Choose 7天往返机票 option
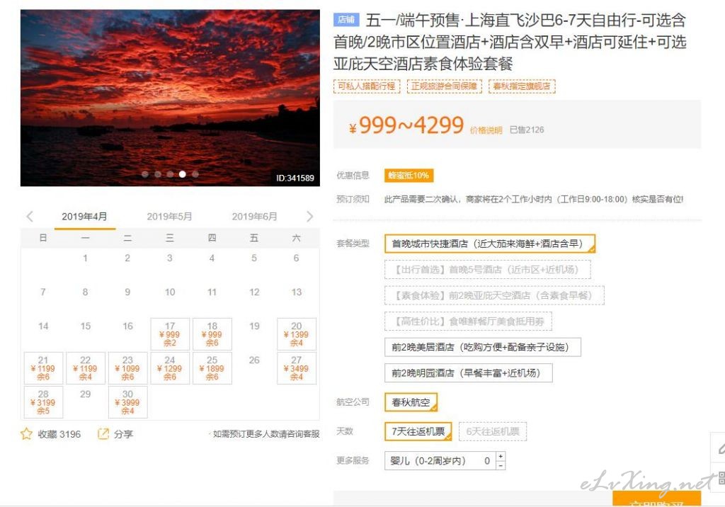 418,432
